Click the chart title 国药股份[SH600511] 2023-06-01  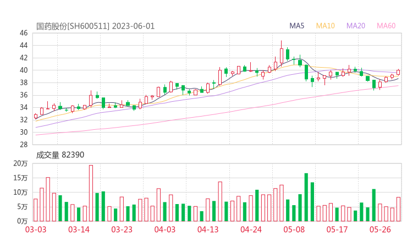(x=95, y=26)
